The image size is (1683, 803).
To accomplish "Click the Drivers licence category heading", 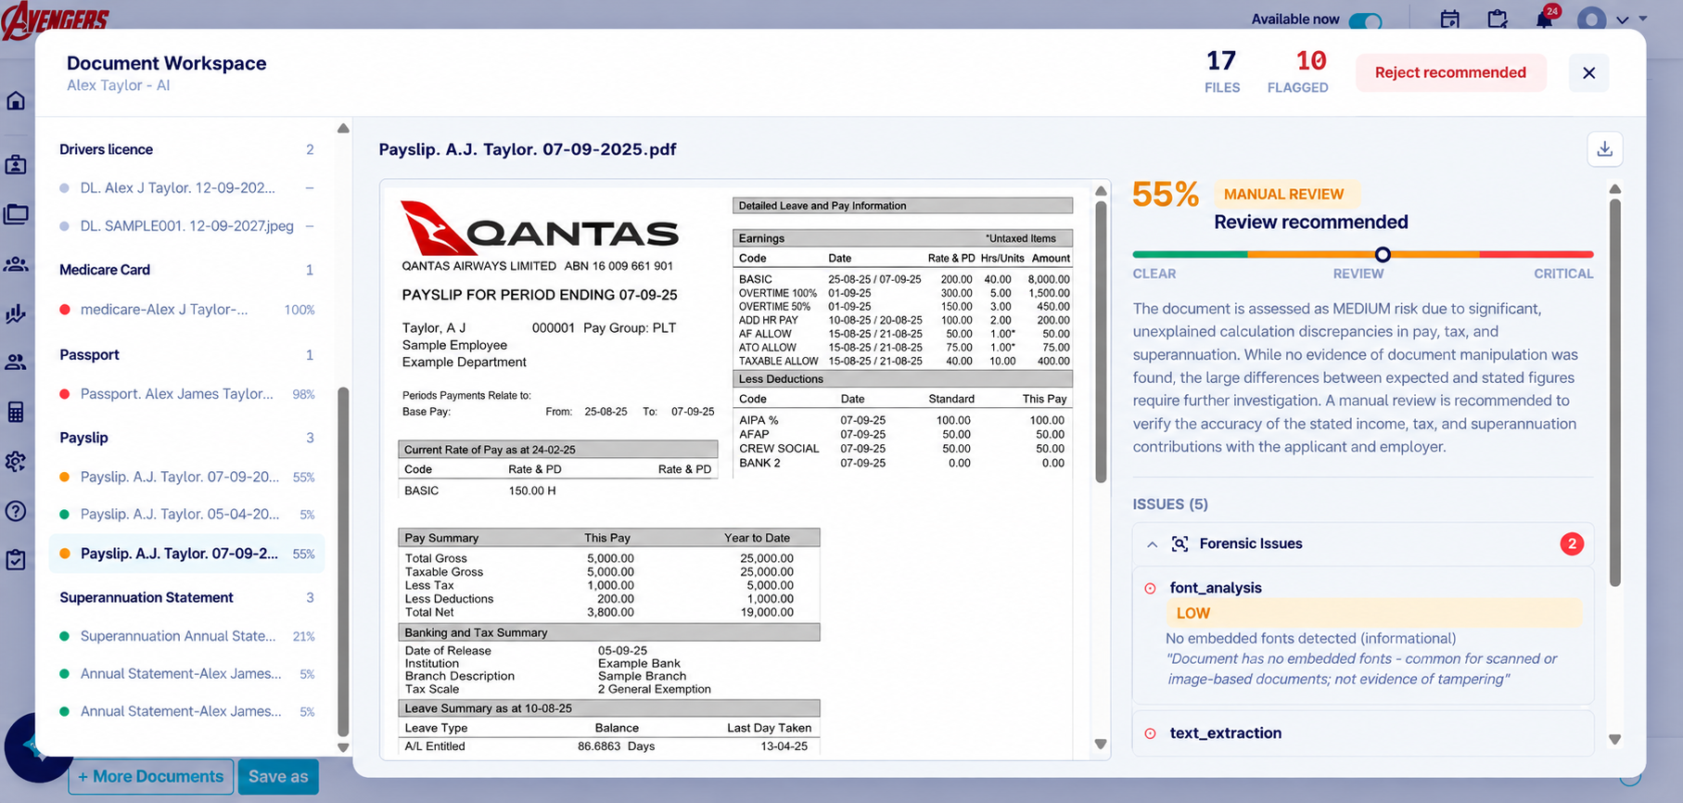I will (x=106, y=149).
